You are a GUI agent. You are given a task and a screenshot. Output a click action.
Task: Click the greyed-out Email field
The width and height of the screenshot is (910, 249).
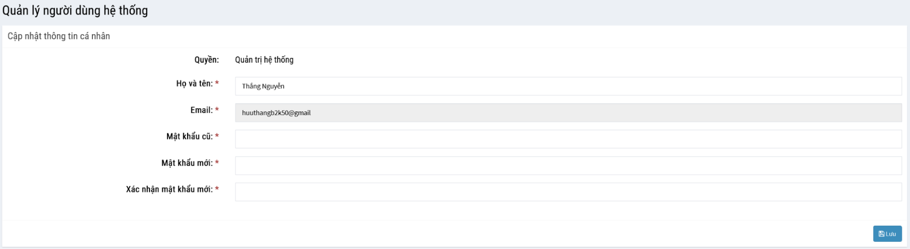coord(568,113)
